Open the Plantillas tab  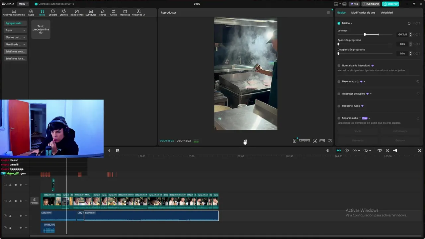pyautogui.click(x=125, y=13)
